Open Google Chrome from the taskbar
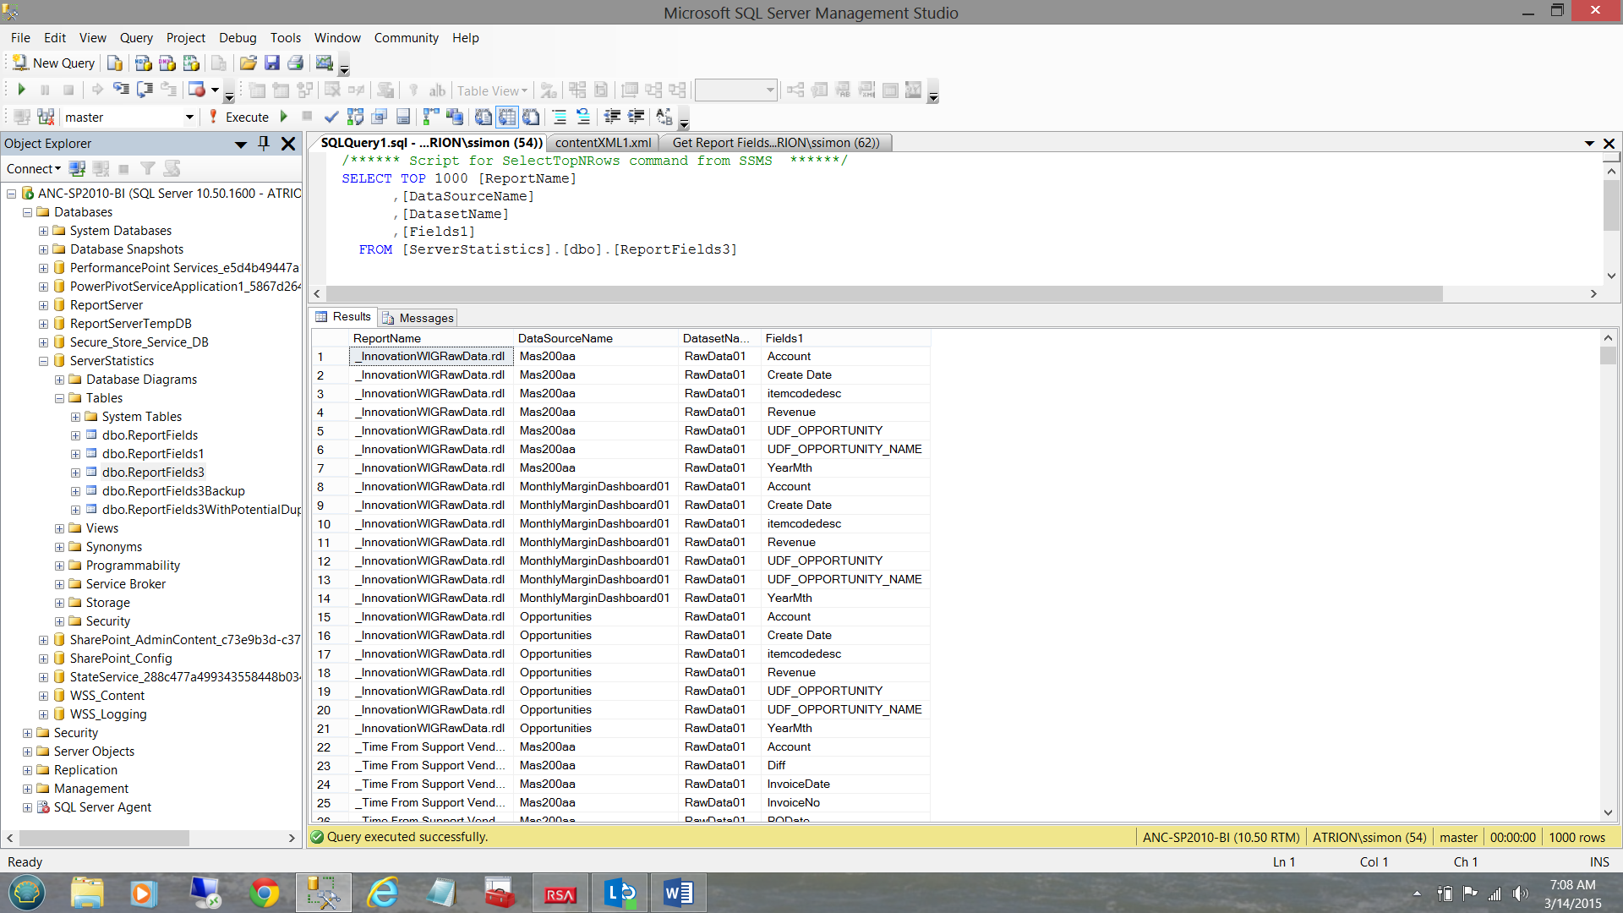The image size is (1623, 913). [264, 893]
